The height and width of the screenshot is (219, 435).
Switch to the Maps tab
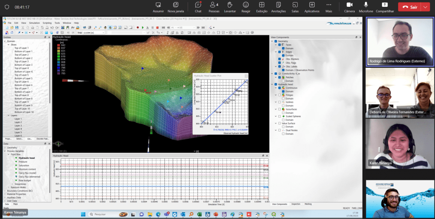click(x=16, y=205)
